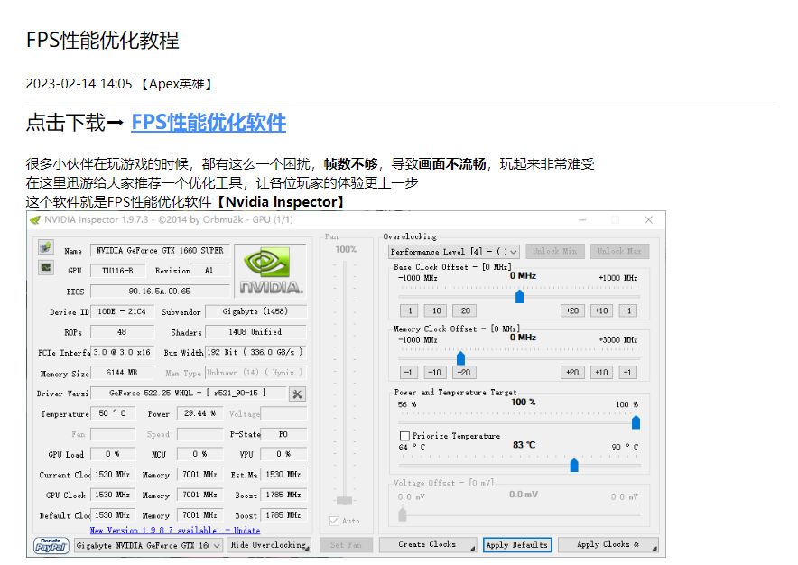Image resolution: width=798 pixels, height=565 pixels.
Task: Toggle the Auto fan checkbox
Action: (x=334, y=521)
